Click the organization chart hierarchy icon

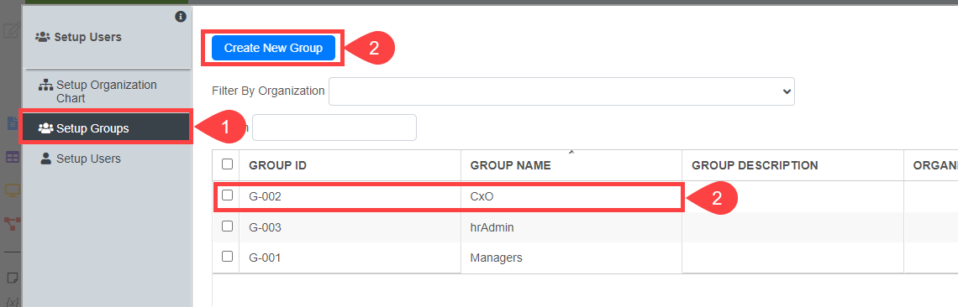click(46, 85)
